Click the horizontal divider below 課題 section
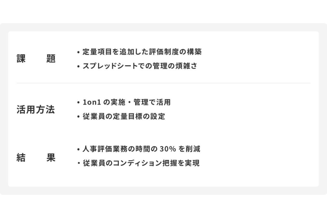Viewport: 327px width, 218px height. 163,83
